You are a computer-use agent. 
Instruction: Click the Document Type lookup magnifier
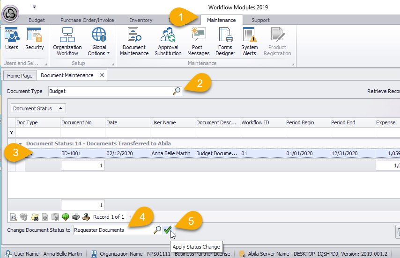(177, 92)
